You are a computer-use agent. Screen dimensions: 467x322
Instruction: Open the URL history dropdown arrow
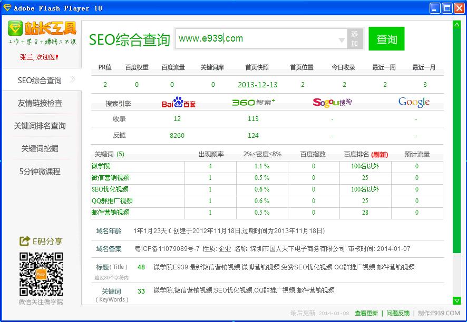342,40
